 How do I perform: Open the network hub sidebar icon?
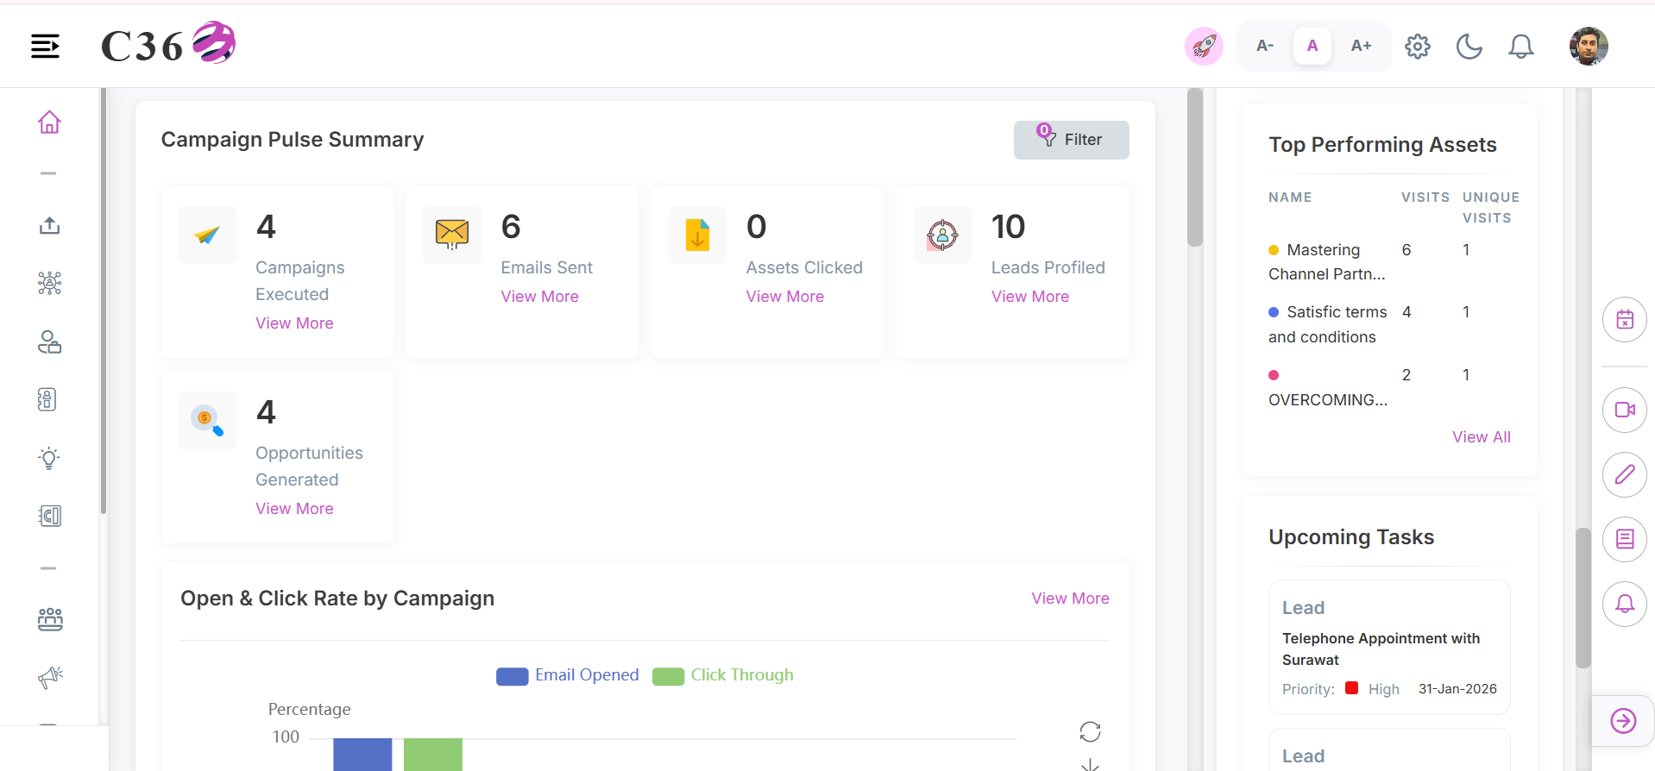[49, 283]
